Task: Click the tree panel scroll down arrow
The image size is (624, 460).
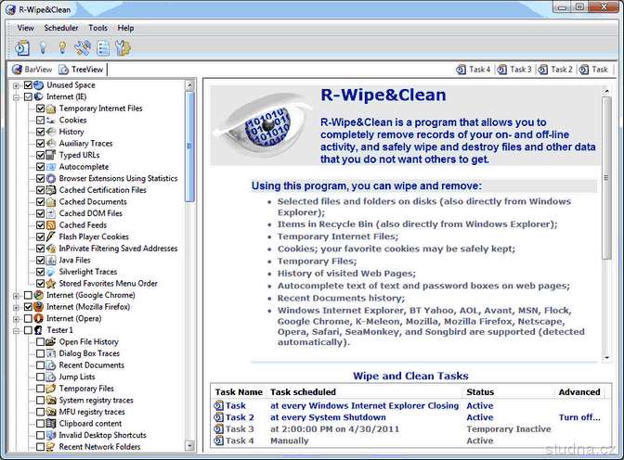Action: coord(189,447)
